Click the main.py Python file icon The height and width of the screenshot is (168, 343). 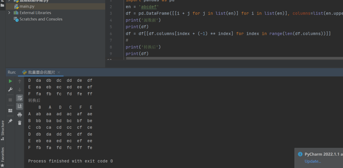(17, 6)
